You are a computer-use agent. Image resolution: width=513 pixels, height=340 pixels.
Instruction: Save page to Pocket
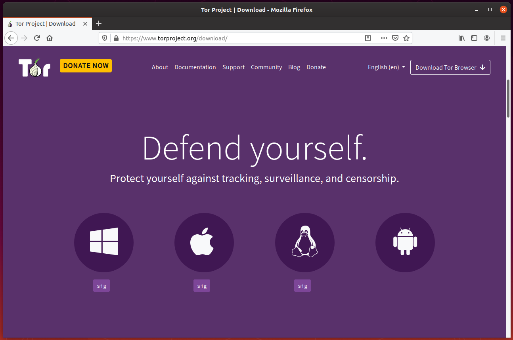[395, 38]
